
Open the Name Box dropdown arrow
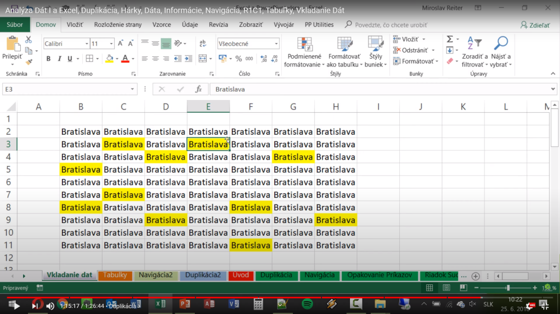pyautogui.click(x=133, y=89)
